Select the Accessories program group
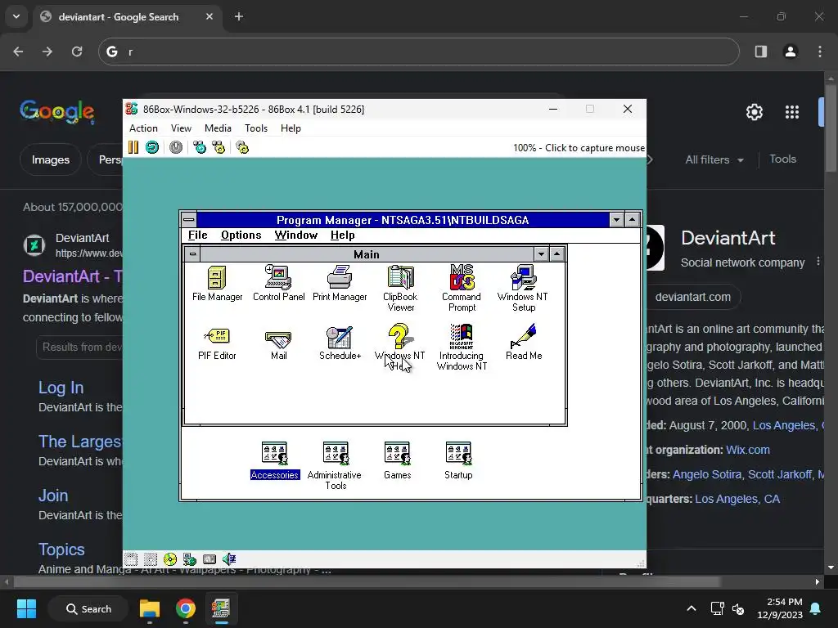Screen dimensions: 838x628 tap(275, 460)
